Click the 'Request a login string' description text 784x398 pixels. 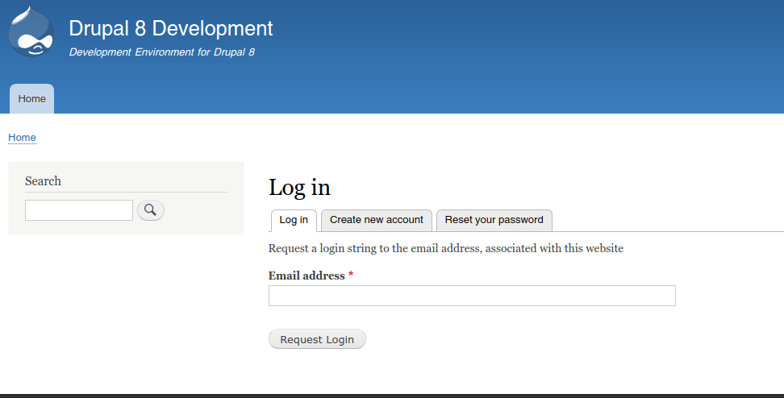[x=446, y=248]
